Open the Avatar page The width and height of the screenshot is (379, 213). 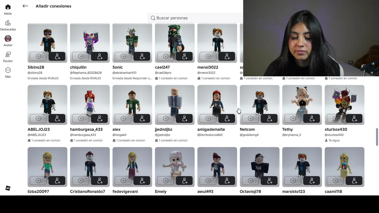(8, 41)
